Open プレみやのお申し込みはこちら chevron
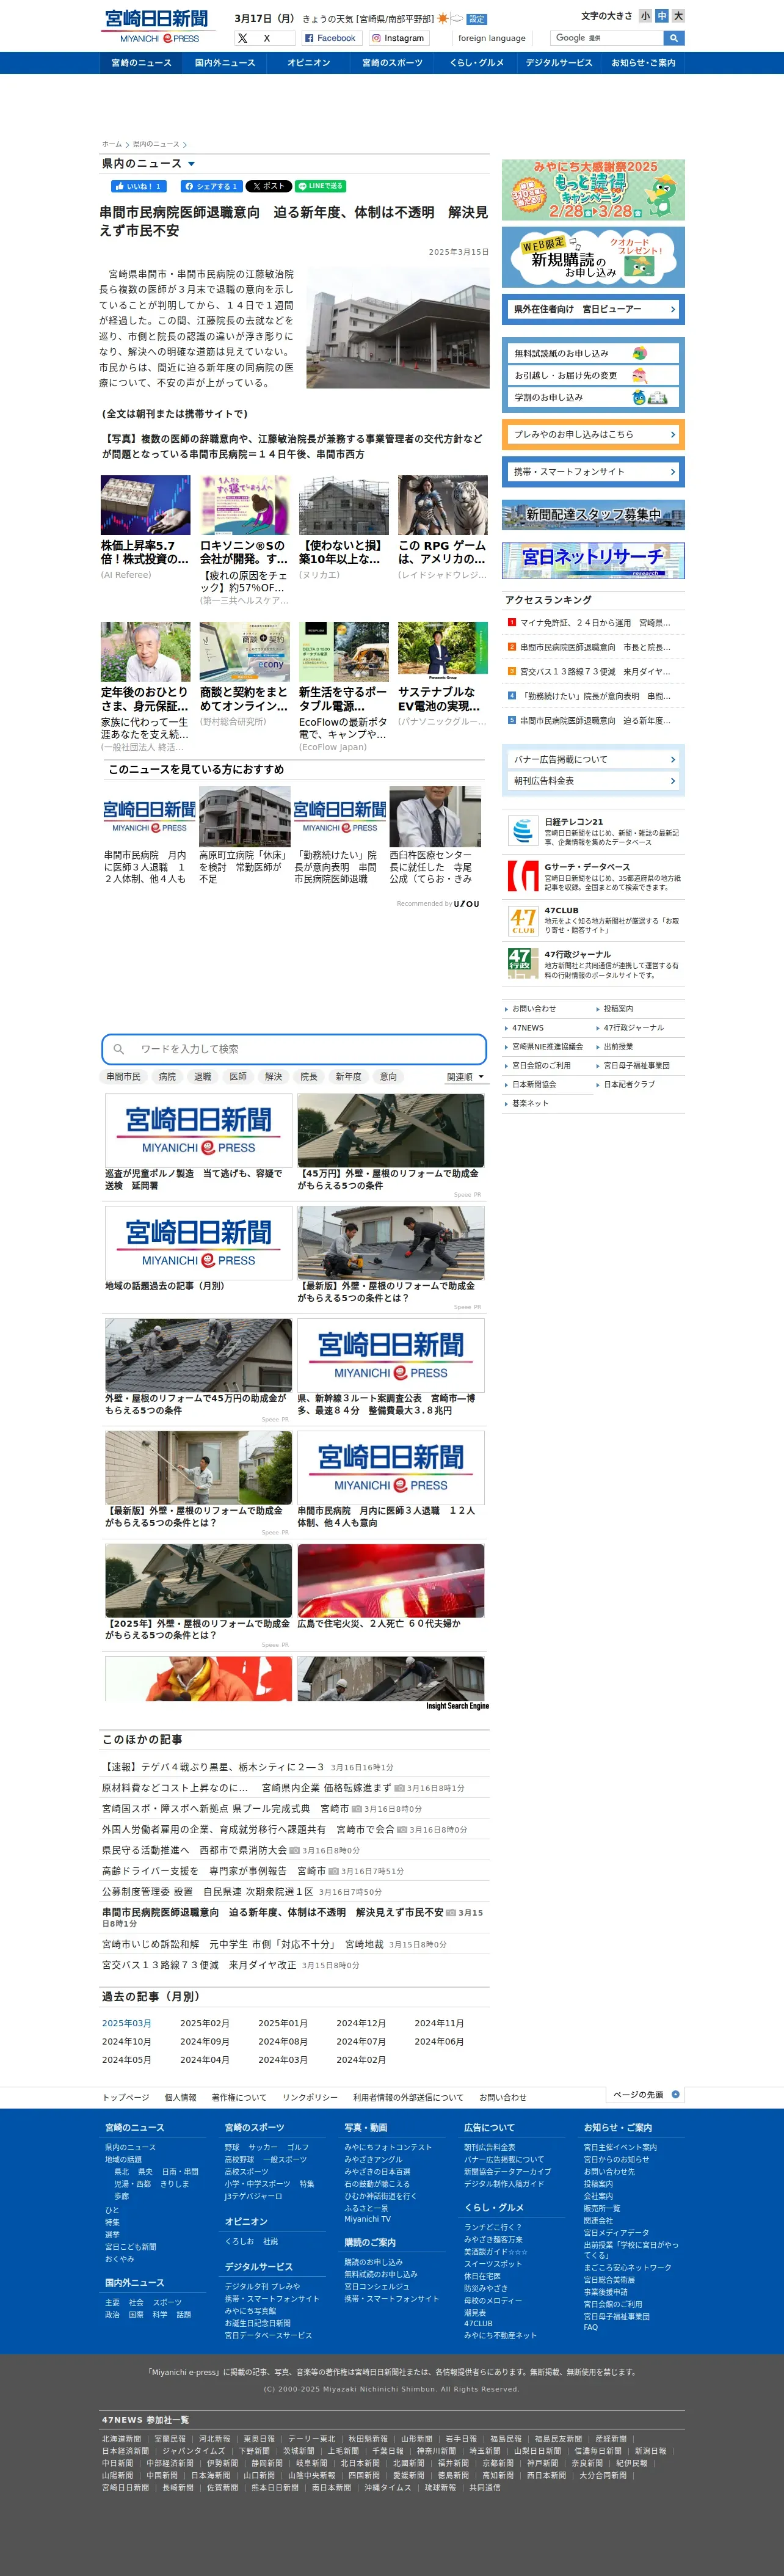This screenshot has width=784, height=2576. (672, 434)
